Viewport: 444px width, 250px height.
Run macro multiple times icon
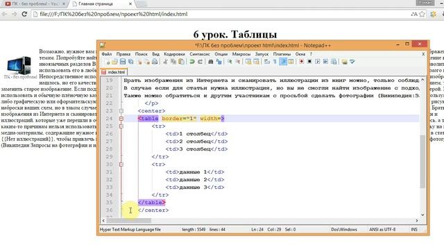pyautogui.click(x=325, y=62)
